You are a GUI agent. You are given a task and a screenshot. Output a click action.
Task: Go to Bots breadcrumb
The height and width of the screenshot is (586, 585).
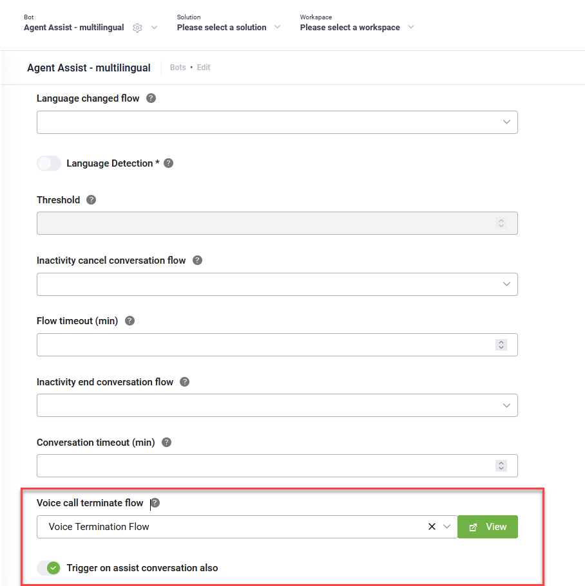(x=178, y=68)
